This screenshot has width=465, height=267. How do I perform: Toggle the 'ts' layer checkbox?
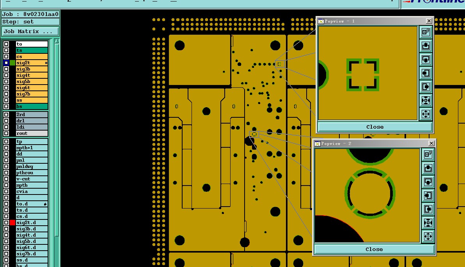(6, 50)
